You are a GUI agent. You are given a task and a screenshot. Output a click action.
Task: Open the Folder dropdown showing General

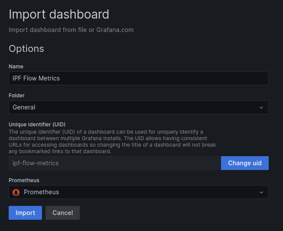click(138, 107)
